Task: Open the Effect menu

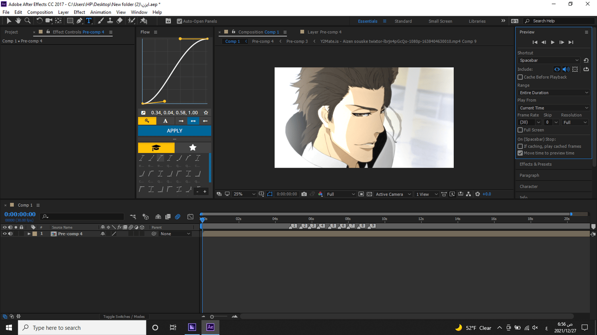Action: pos(79,12)
